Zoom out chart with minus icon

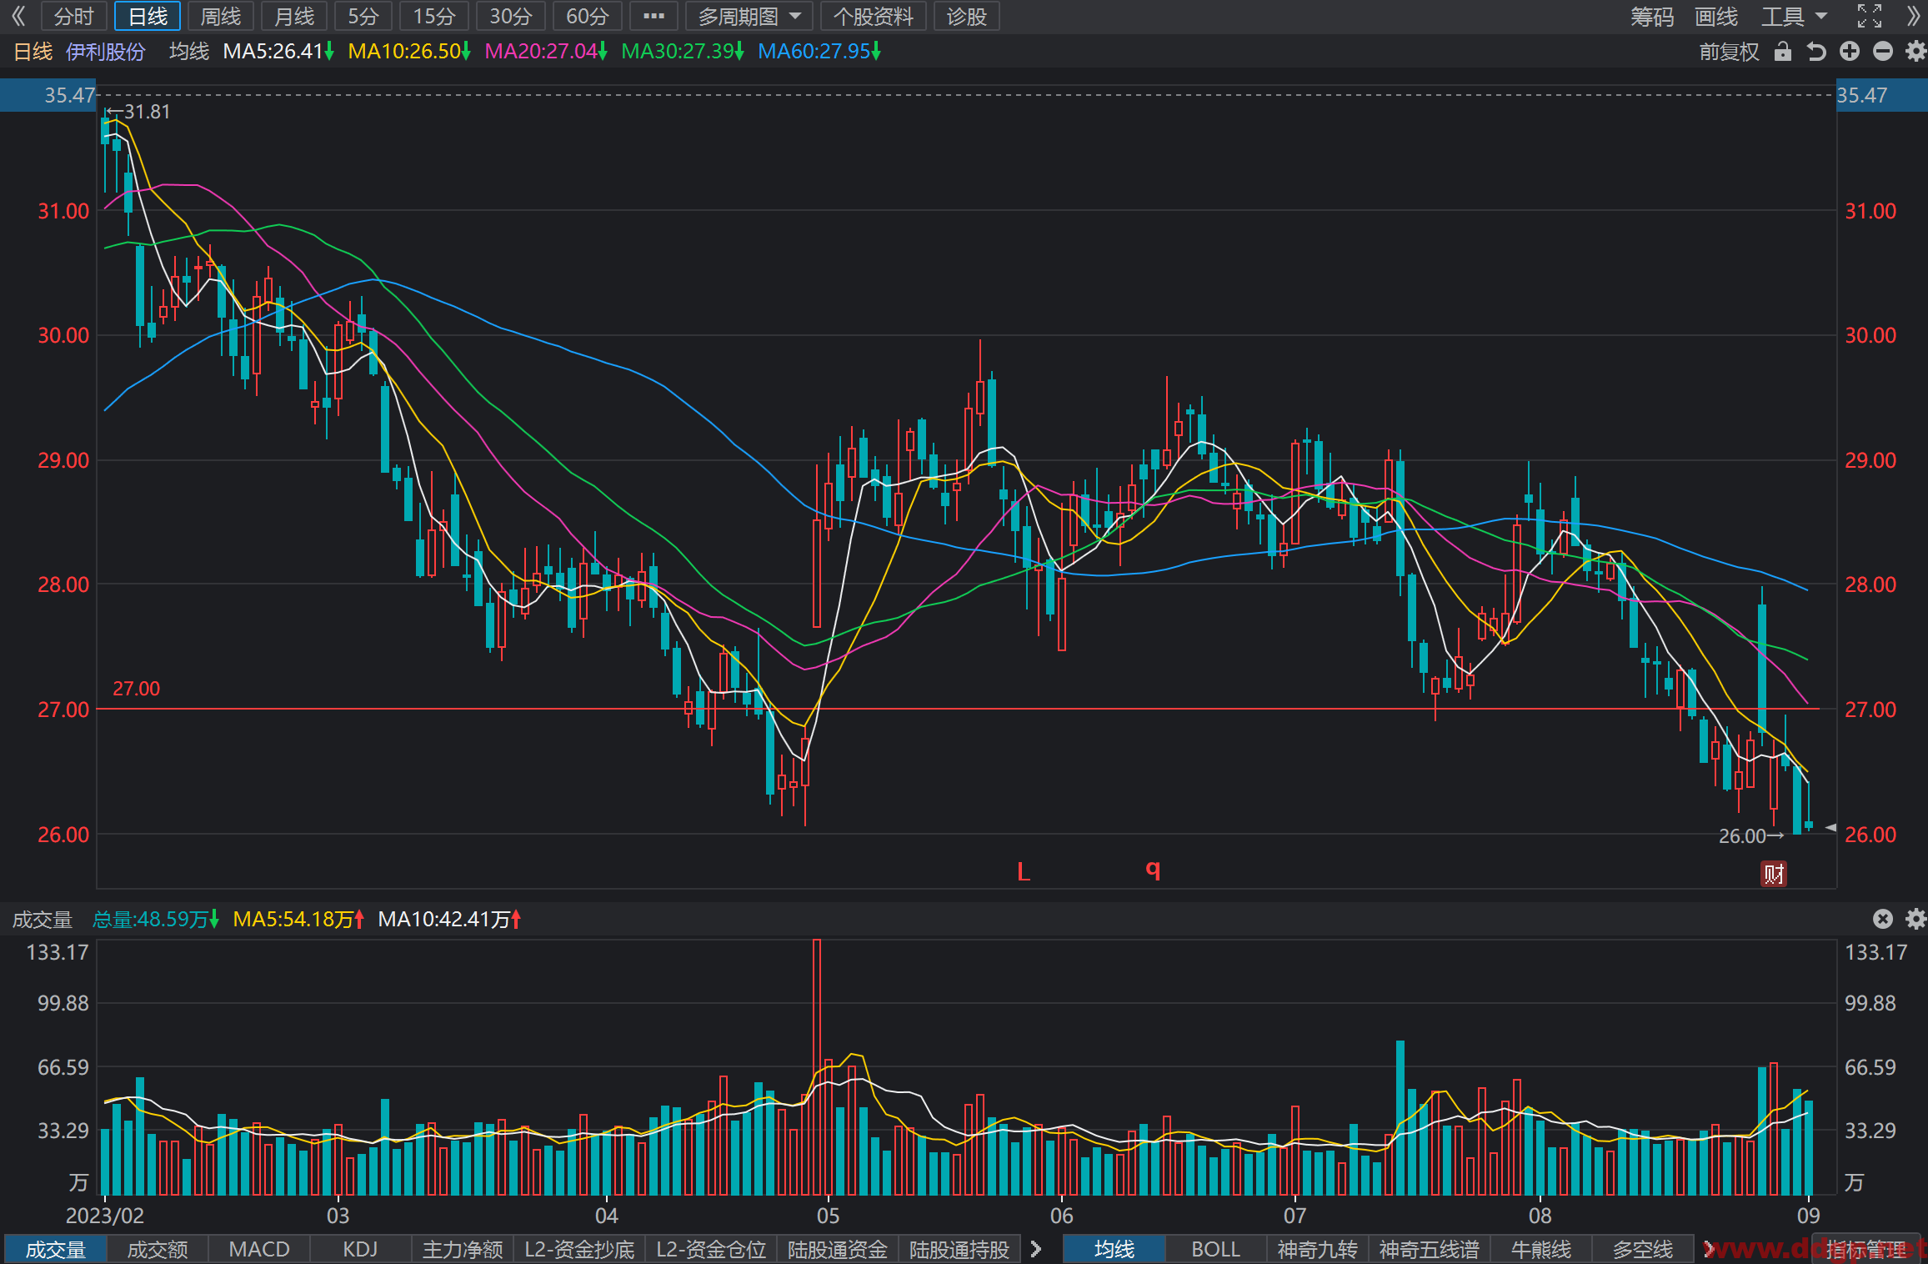pyautogui.click(x=1883, y=52)
